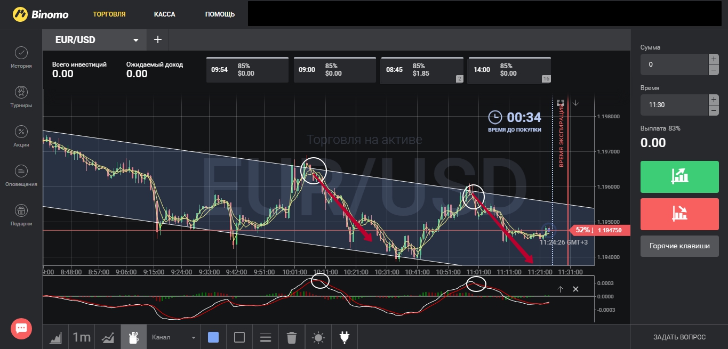Click the 52% 1.194750 current price tag
Image resolution: width=728 pixels, height=349 pixels.
pyautogui.click(x=601, y=230)
